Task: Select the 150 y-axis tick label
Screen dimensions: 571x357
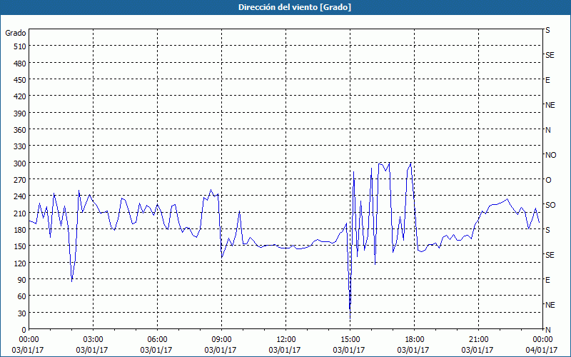Action: coord(20,246)
